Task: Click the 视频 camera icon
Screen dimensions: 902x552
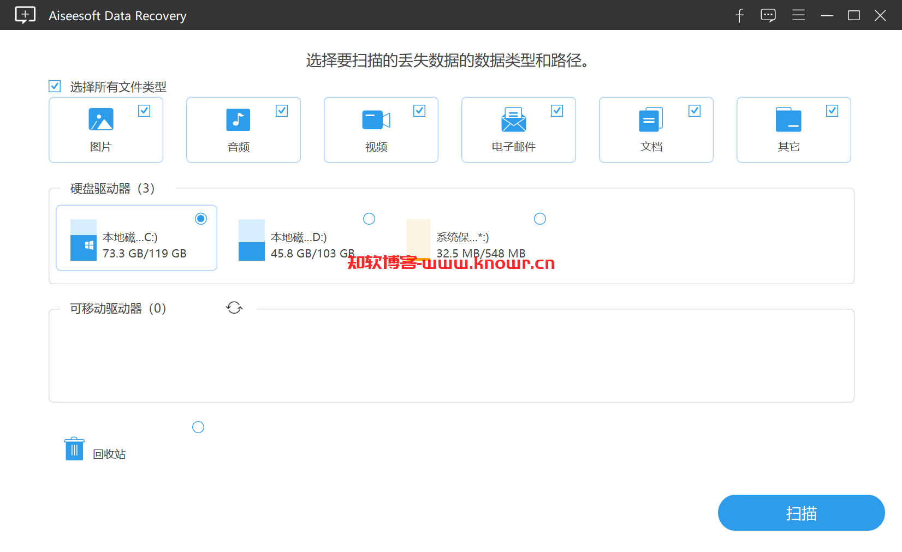Action: click(376, 119)
